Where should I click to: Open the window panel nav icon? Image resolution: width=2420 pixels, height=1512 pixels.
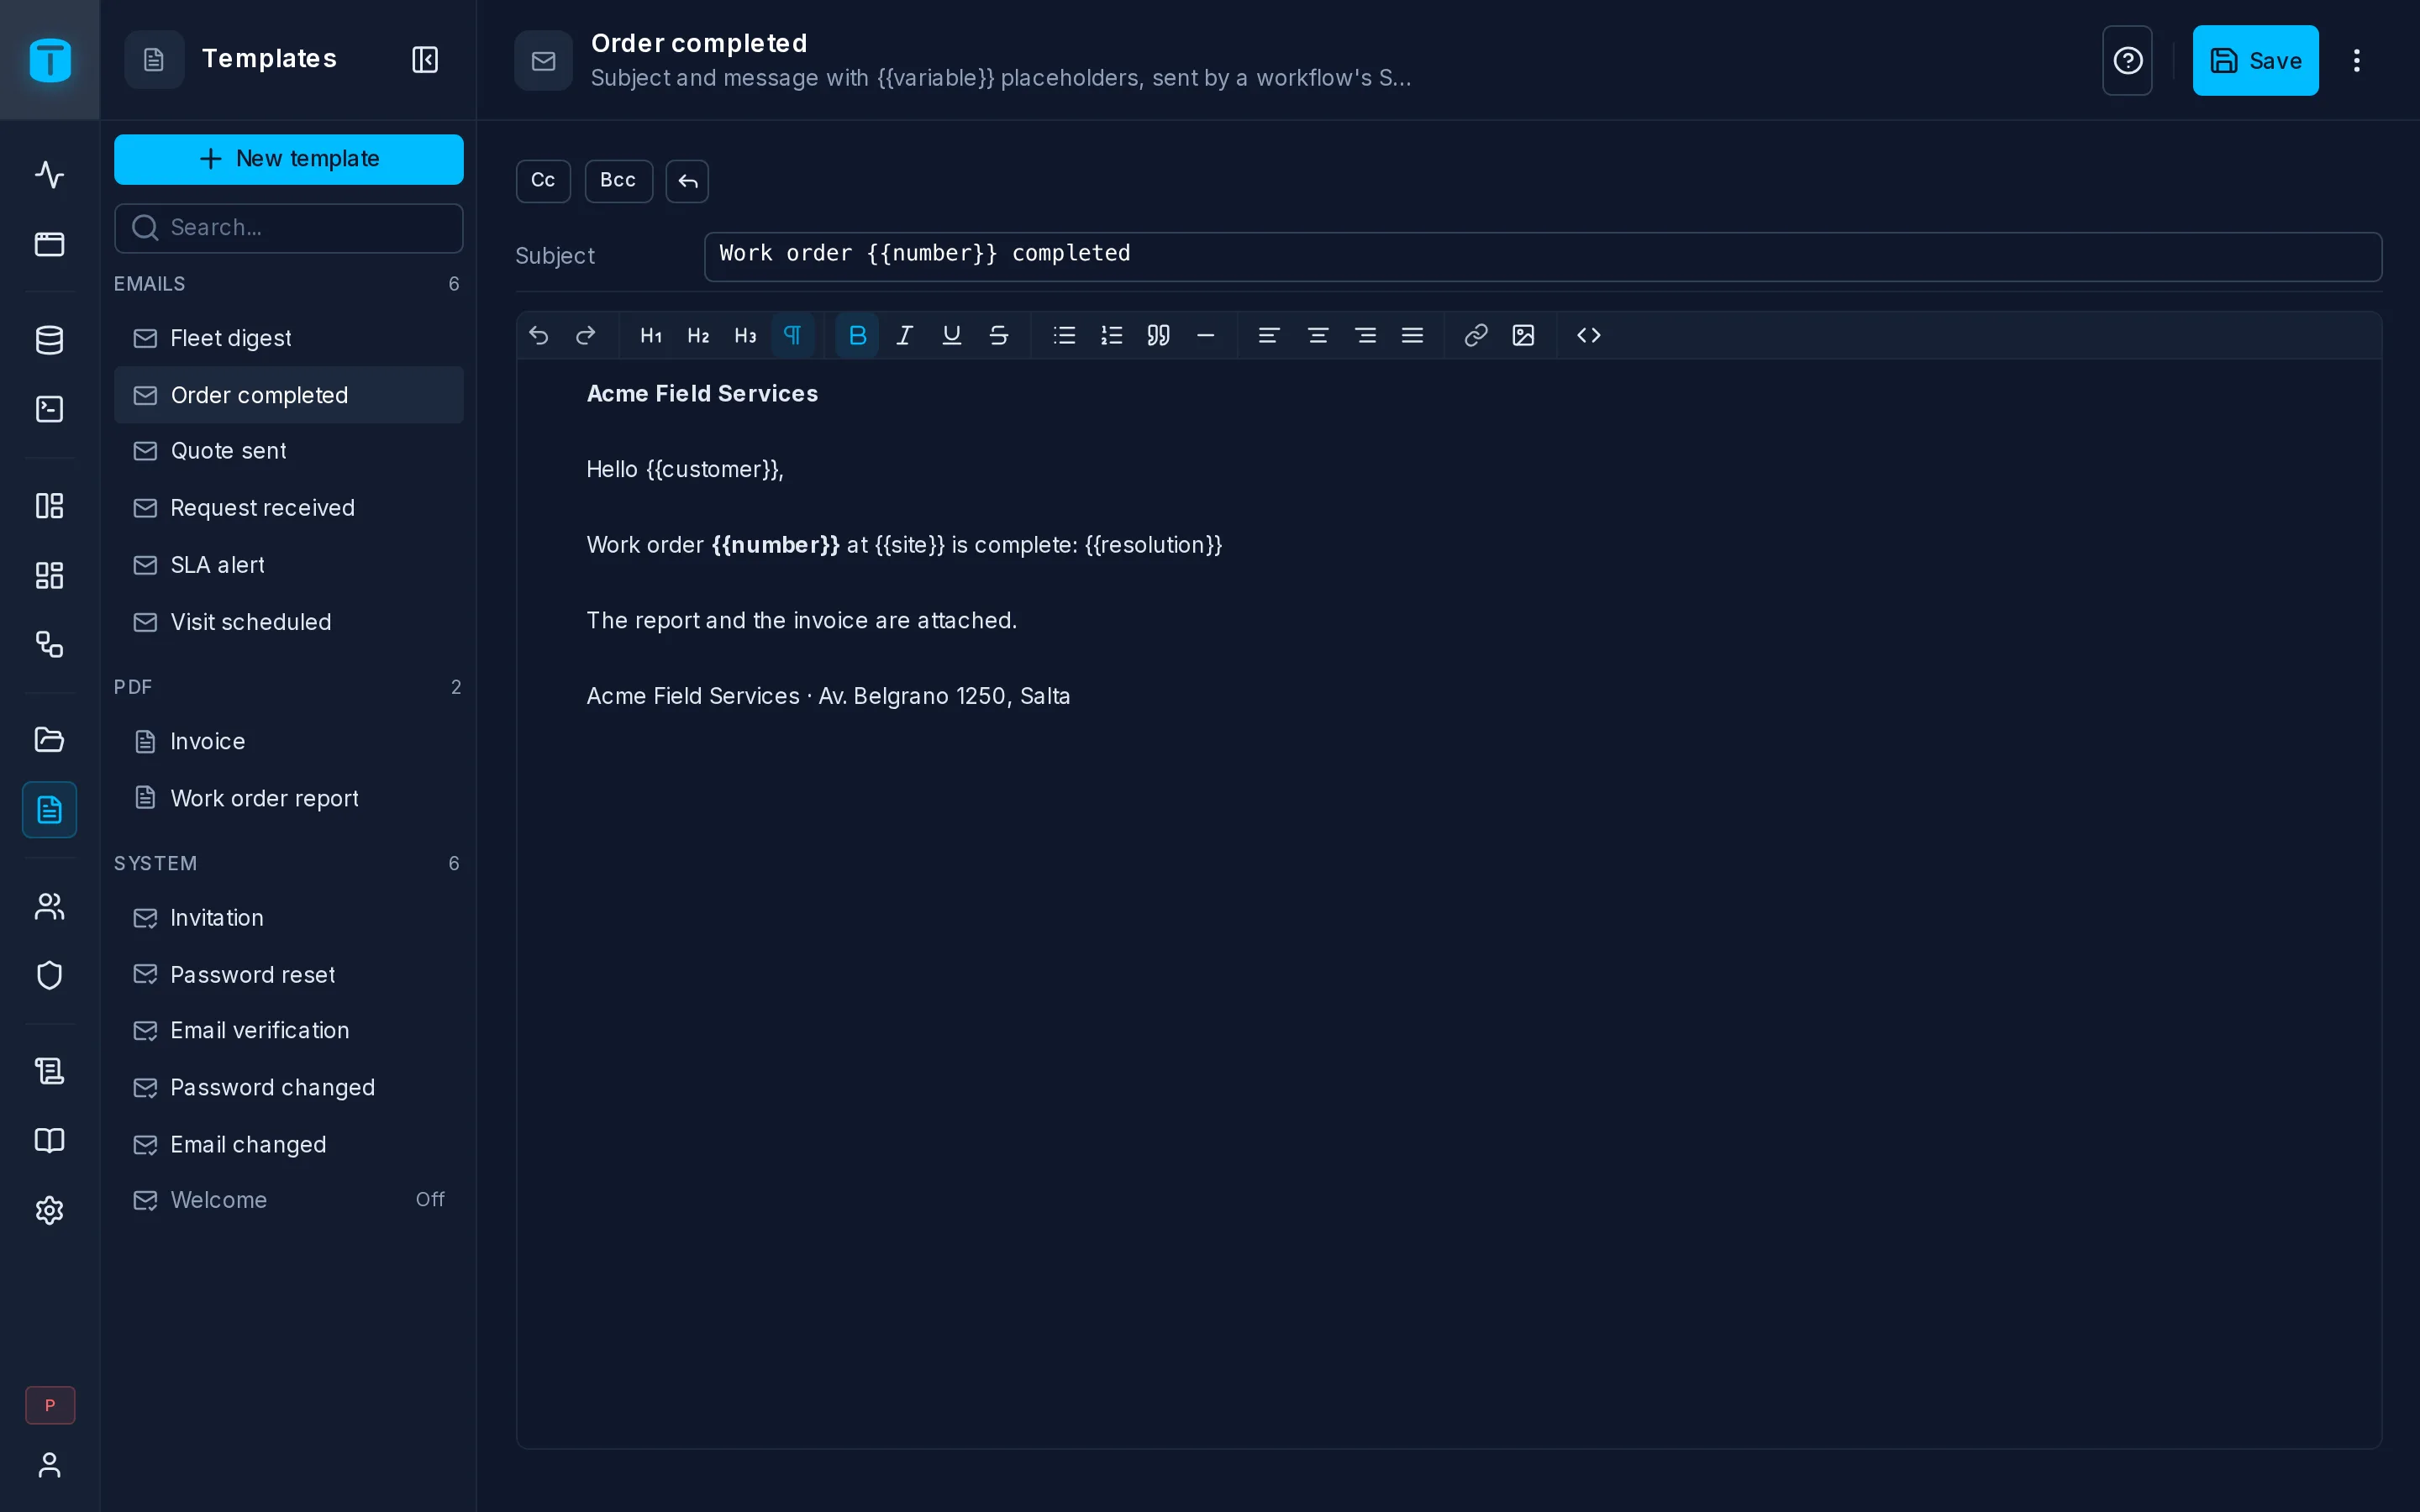(49, 244)
